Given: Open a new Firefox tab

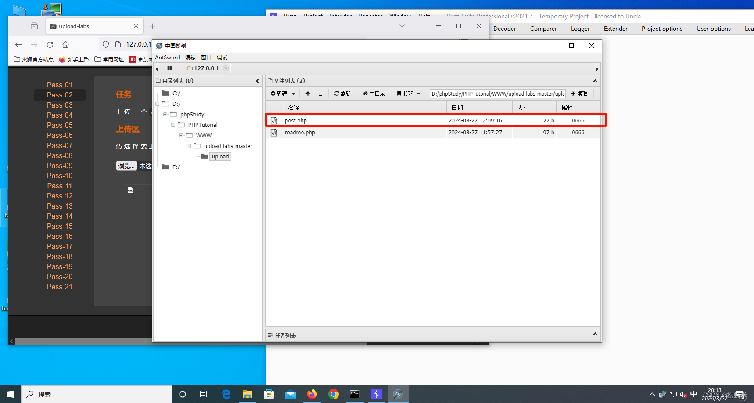Looking at the screenshot, I should point(152,26).
